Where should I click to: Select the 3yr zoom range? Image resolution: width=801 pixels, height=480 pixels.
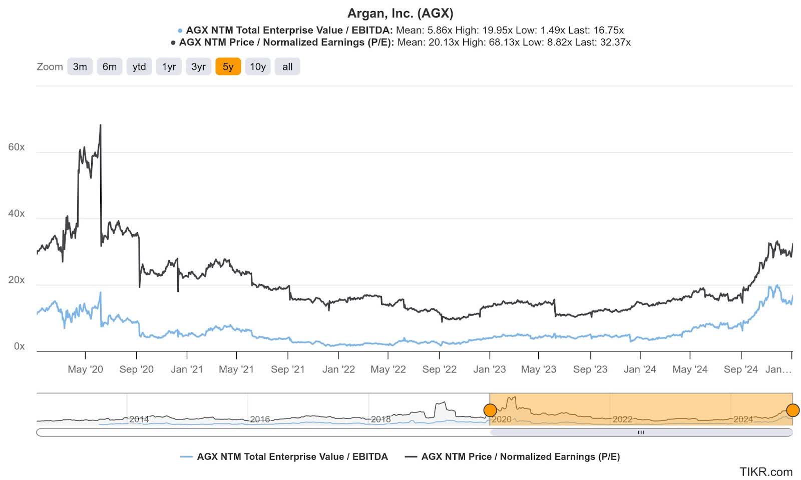pos(198,66)
